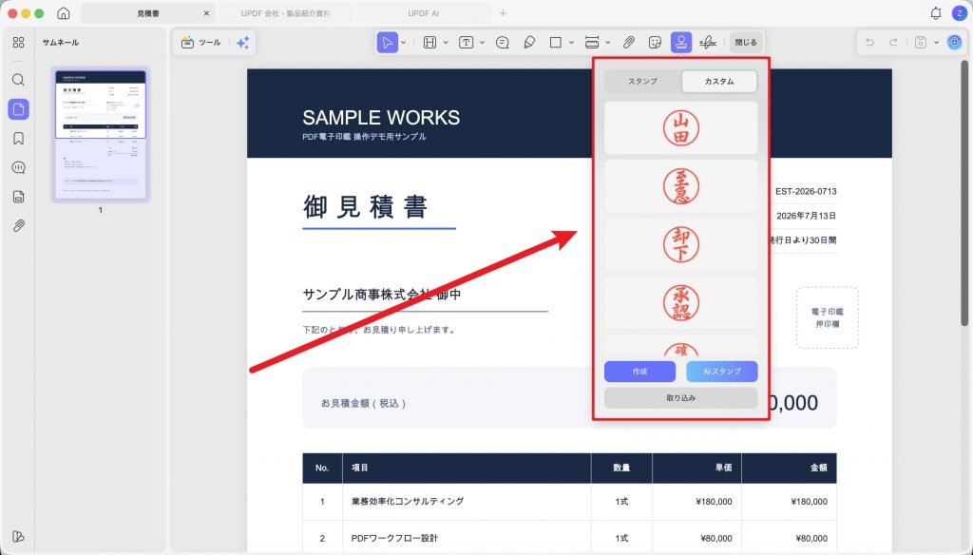Open the sticker tool
Screen dimensions: 973x555
(x=655, y=42)
